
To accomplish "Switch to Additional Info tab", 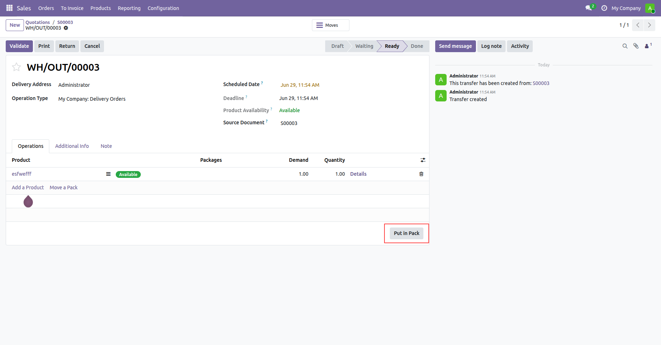I will pos(72,146).
